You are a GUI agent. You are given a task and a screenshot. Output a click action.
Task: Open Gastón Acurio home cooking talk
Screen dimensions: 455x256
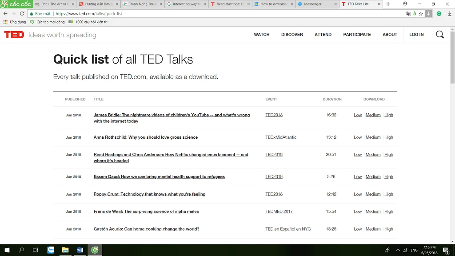pos(147,229)
